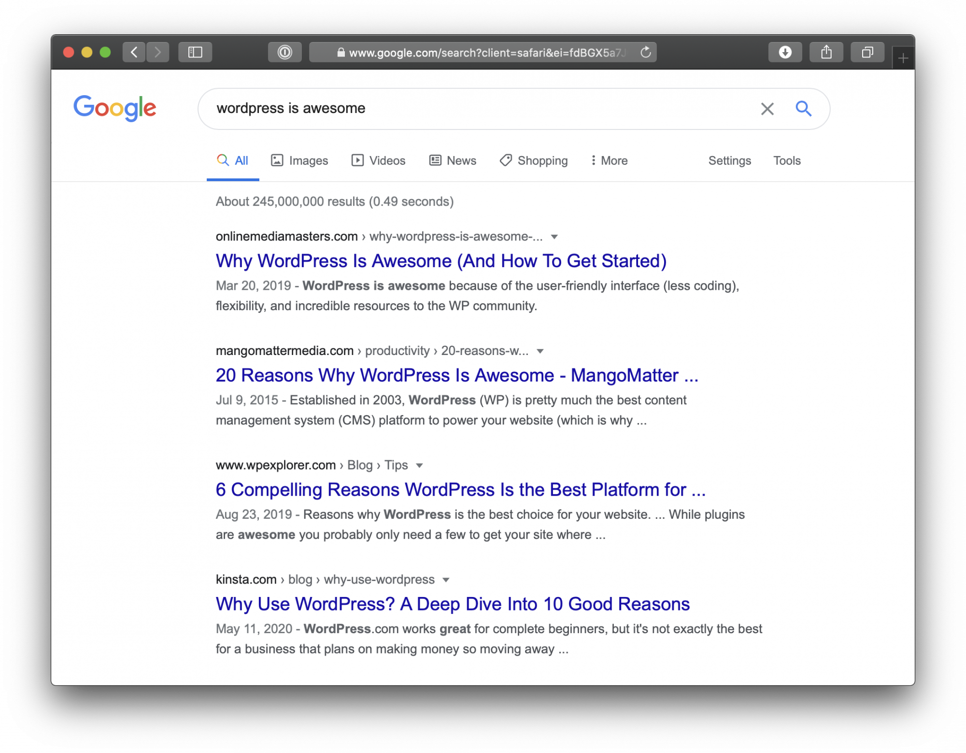Clear the search query using the X icon
The image size is (966, 753).
[x=767, y=109]
